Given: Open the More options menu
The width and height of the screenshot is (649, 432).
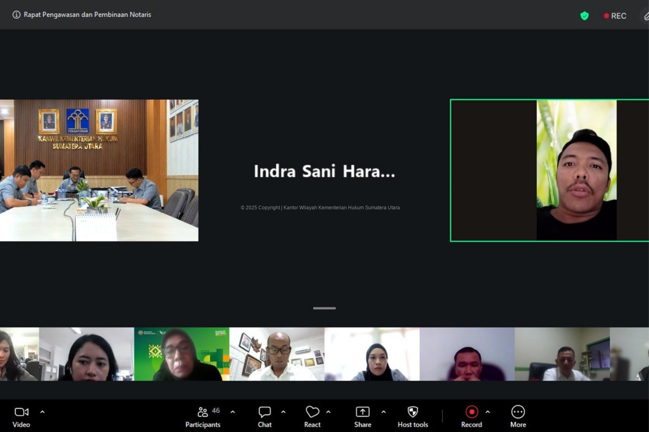Looking at the screenshot, I should point(518,417).
